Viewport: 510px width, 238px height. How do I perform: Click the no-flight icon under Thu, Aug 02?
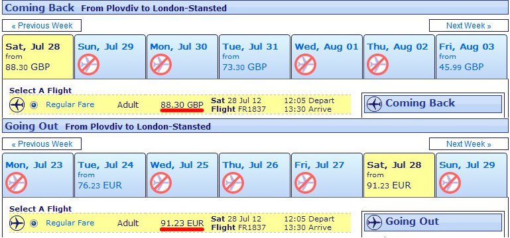(377, 65)
